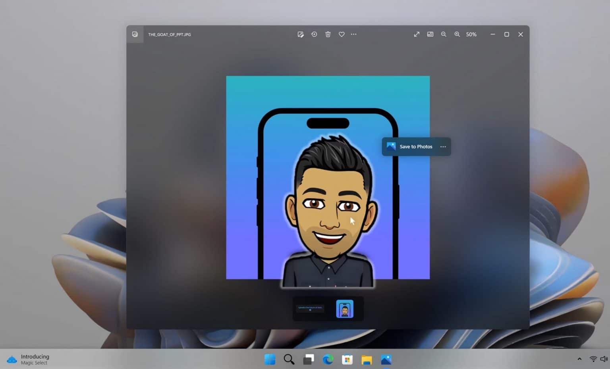Click the Save to Photos button
This screenshot has height=369, width=610.
(x=415, y=146)
